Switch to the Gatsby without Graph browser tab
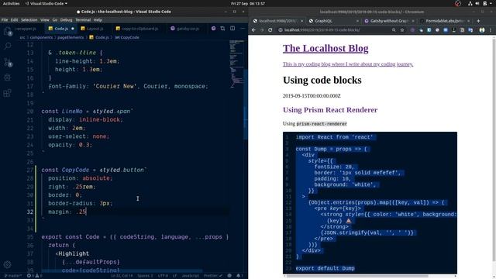The image size is (496, 279). (389, 21)
